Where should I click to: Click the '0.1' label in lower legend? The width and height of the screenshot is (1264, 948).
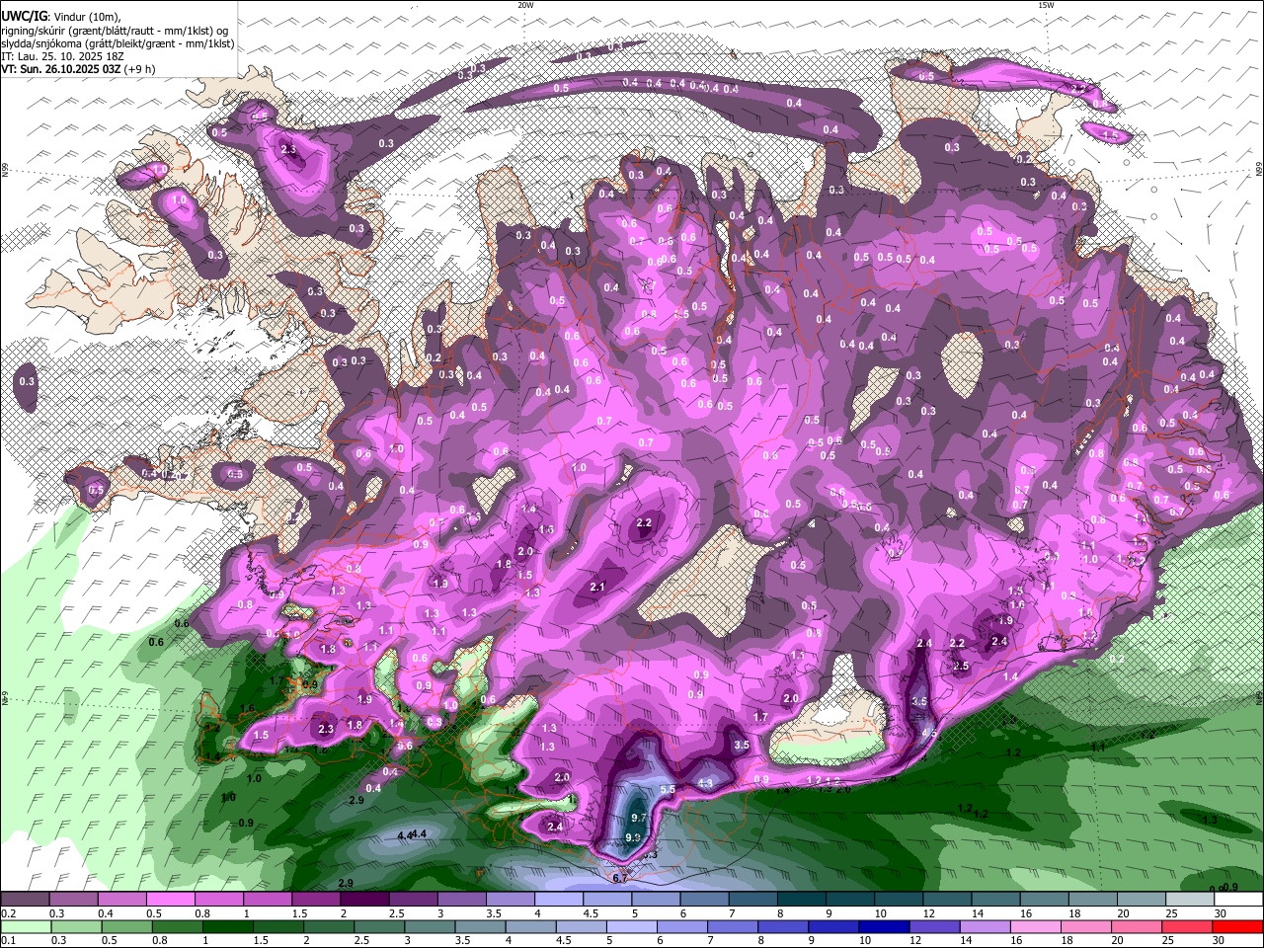8,941
